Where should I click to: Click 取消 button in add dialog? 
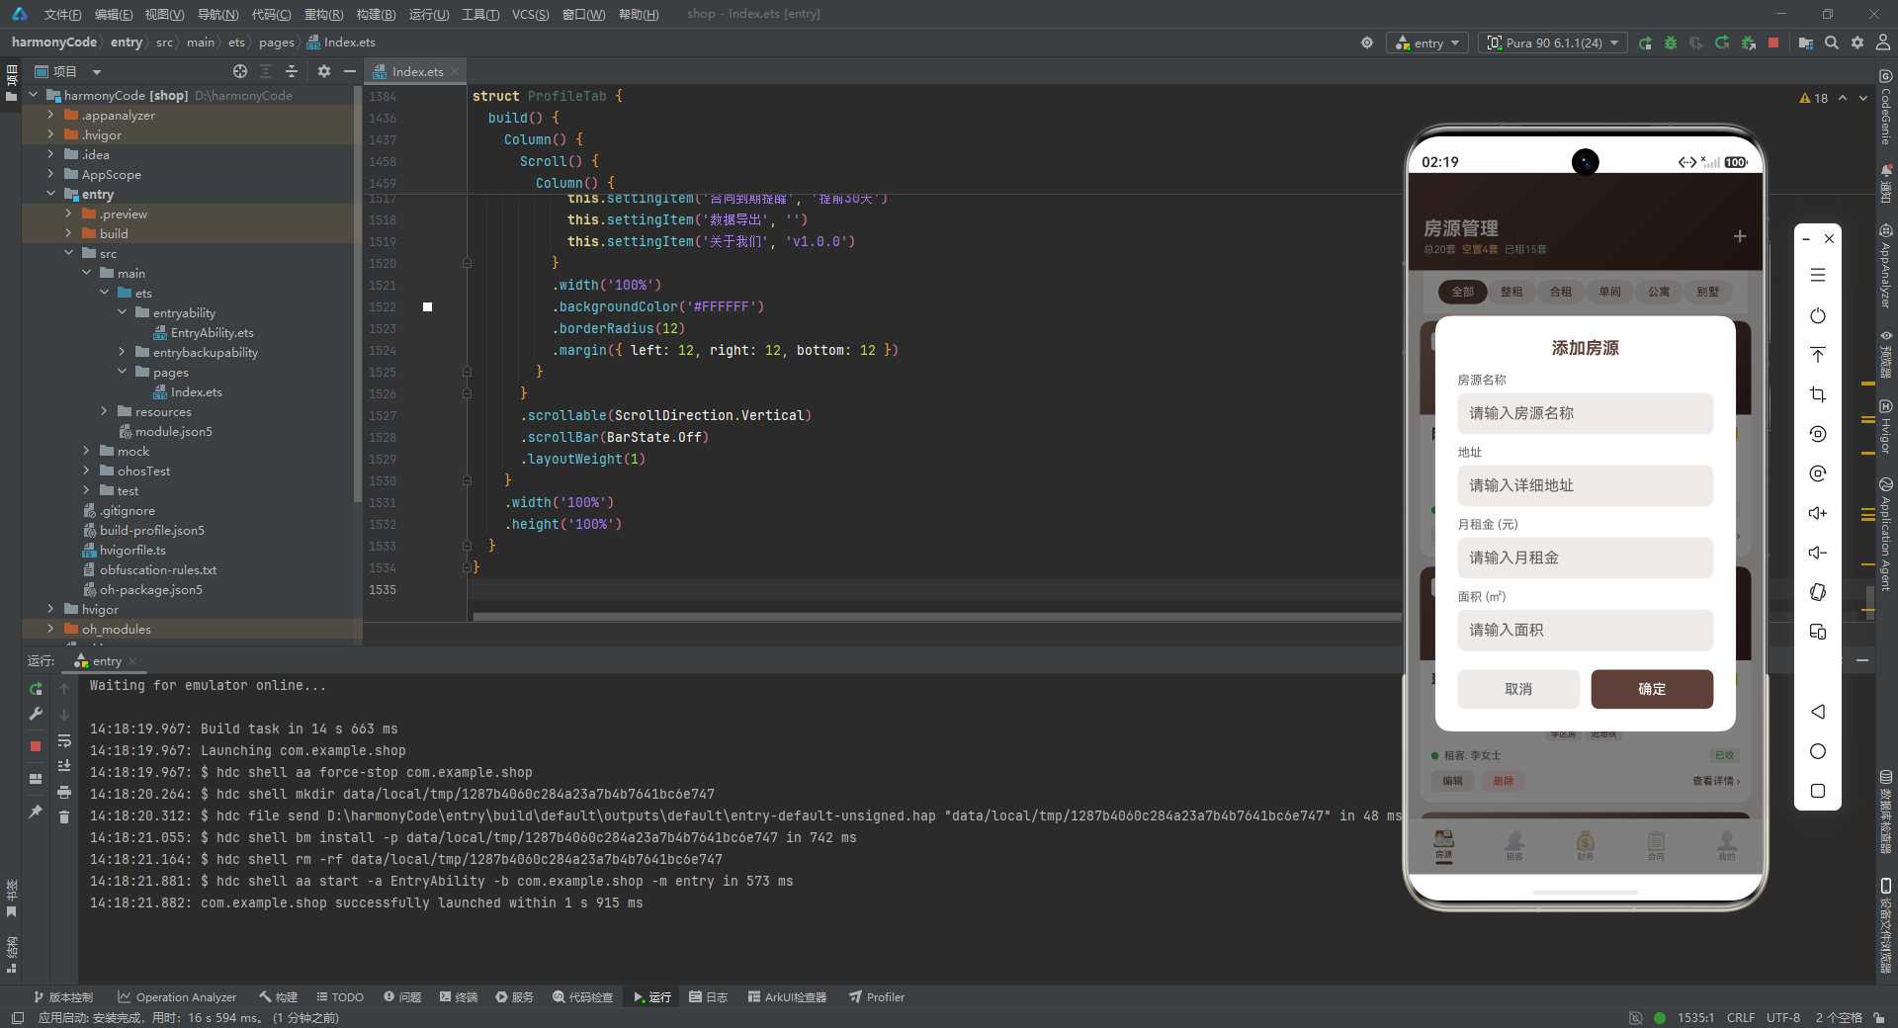(x=1518, y=689)
